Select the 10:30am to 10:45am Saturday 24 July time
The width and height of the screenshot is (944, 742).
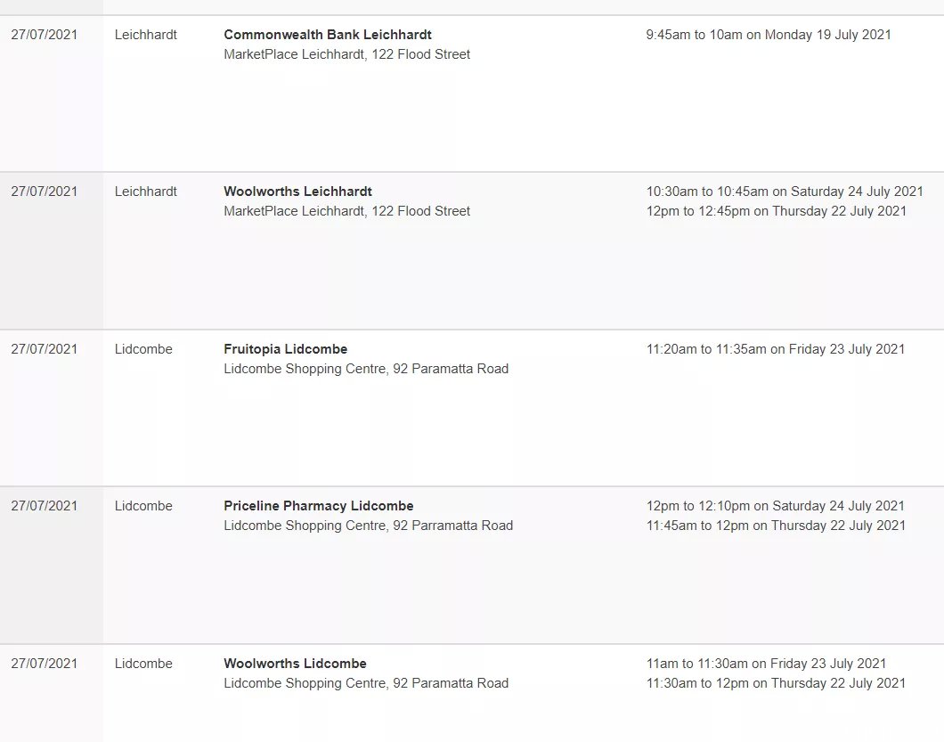(x=785, y=192)
